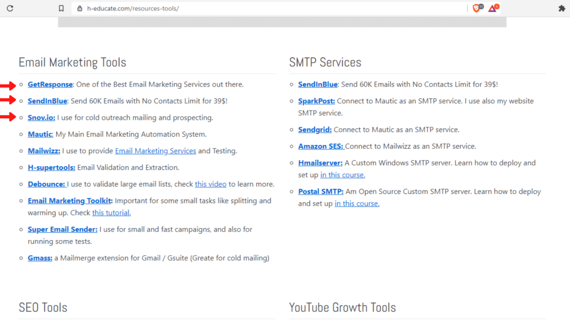Viewport: 570px width, 320px height.
Task: Open the Brave Rewards triangle icon
Action: (x=493, y=8)
